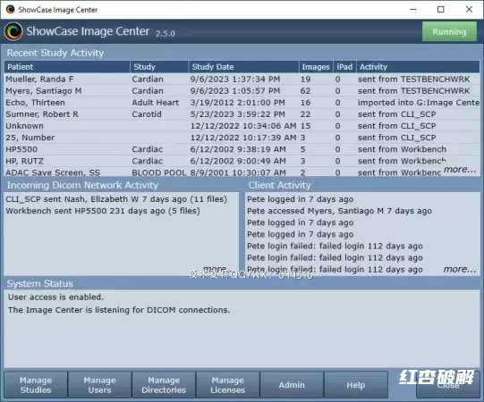Click 'imported into G:Image Cente' activity
484x402 pixels.
[x=419, y=103]
